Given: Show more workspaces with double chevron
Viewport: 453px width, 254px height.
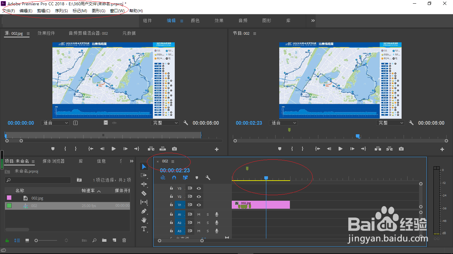Looking at the screenshot, I should point(313,21).
